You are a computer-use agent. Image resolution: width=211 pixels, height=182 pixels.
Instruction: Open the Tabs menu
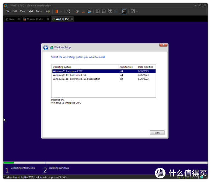39,11
